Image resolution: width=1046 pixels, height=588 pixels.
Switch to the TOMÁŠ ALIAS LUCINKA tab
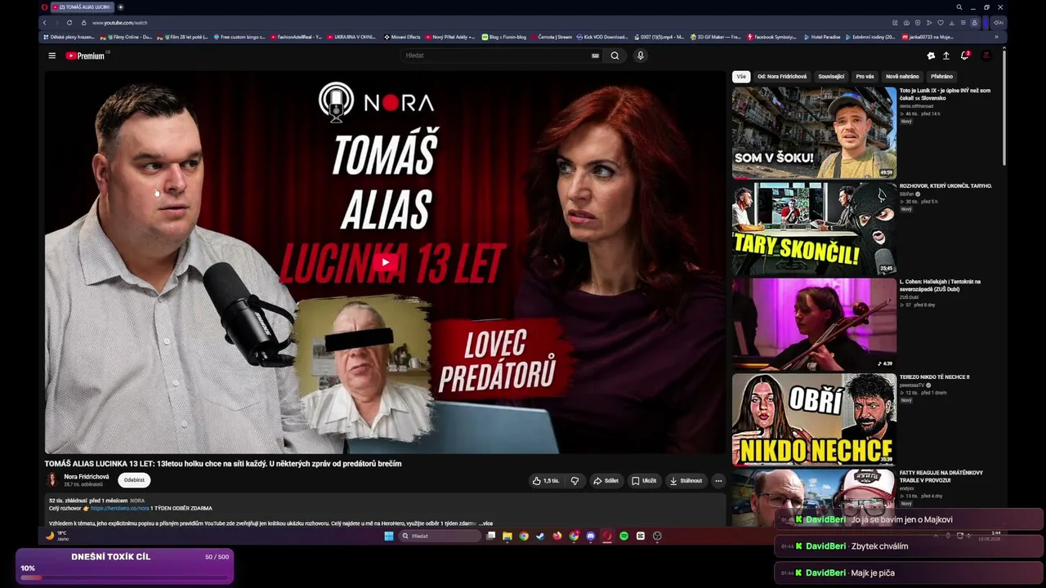pos(83,7)
